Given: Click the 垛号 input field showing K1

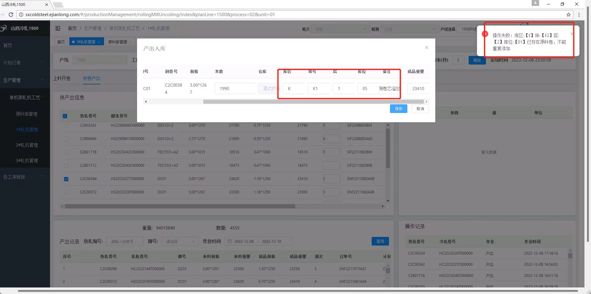Looking at the screenshot, I should pyautogui.click(x=319, y=88).
